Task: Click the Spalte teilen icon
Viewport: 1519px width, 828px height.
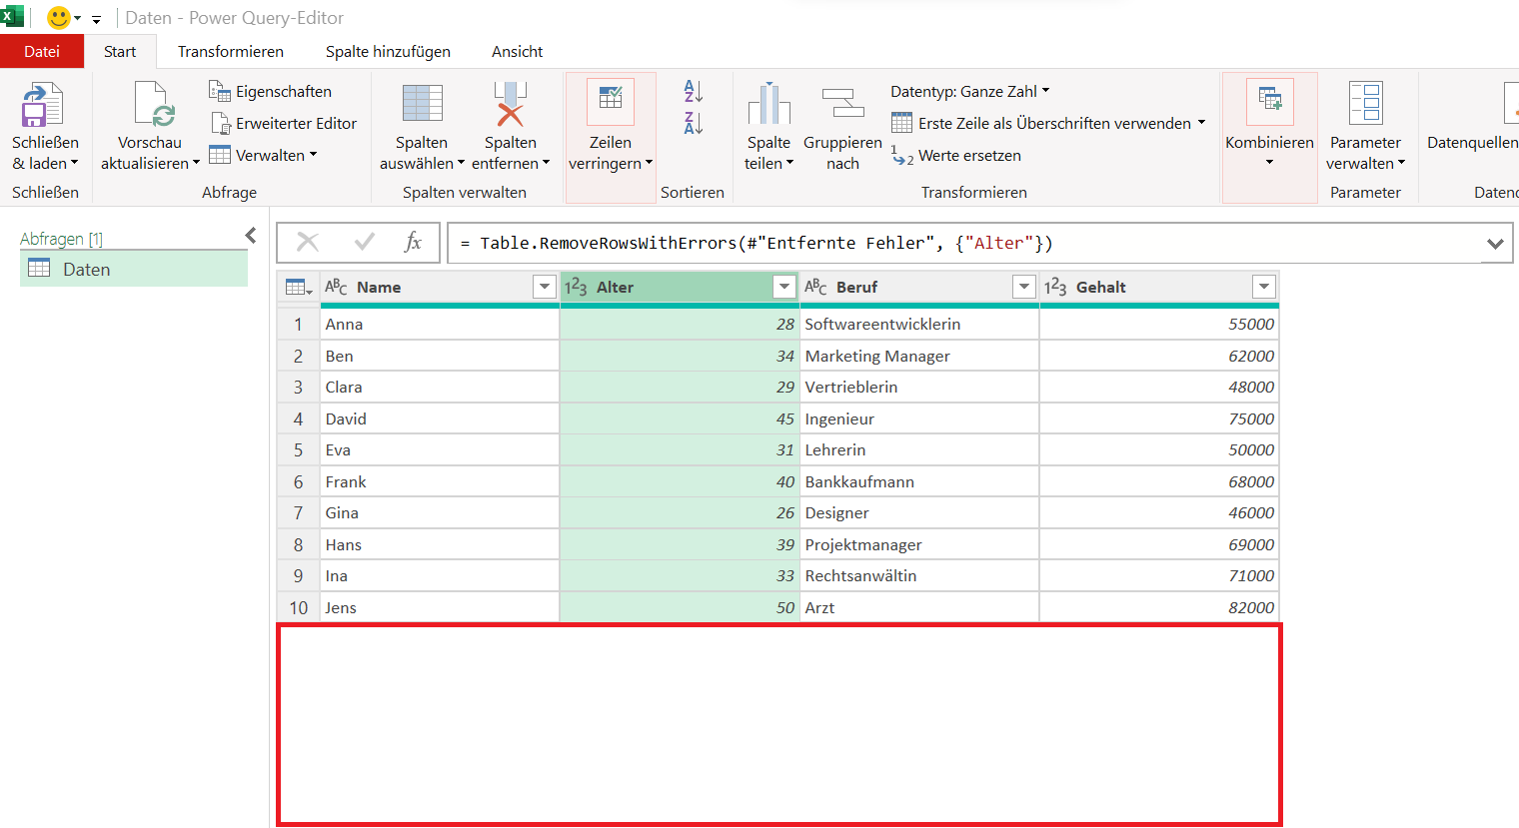Action: coord(768,104)
